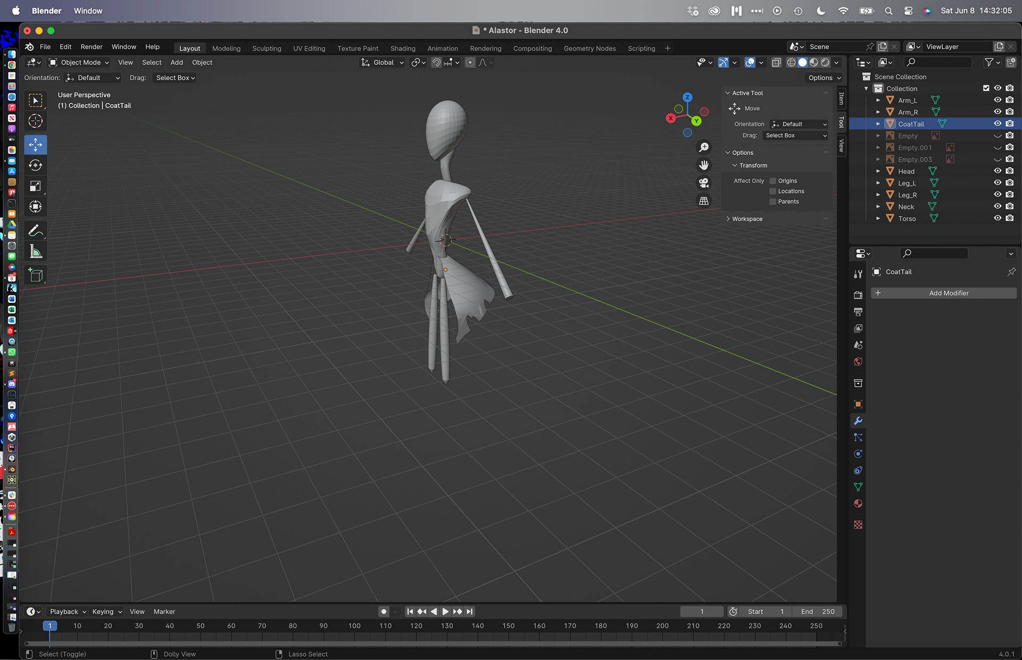Toggle X-Ray display
The height and width of the screenshot is (660, 1022).
point(776,63)
